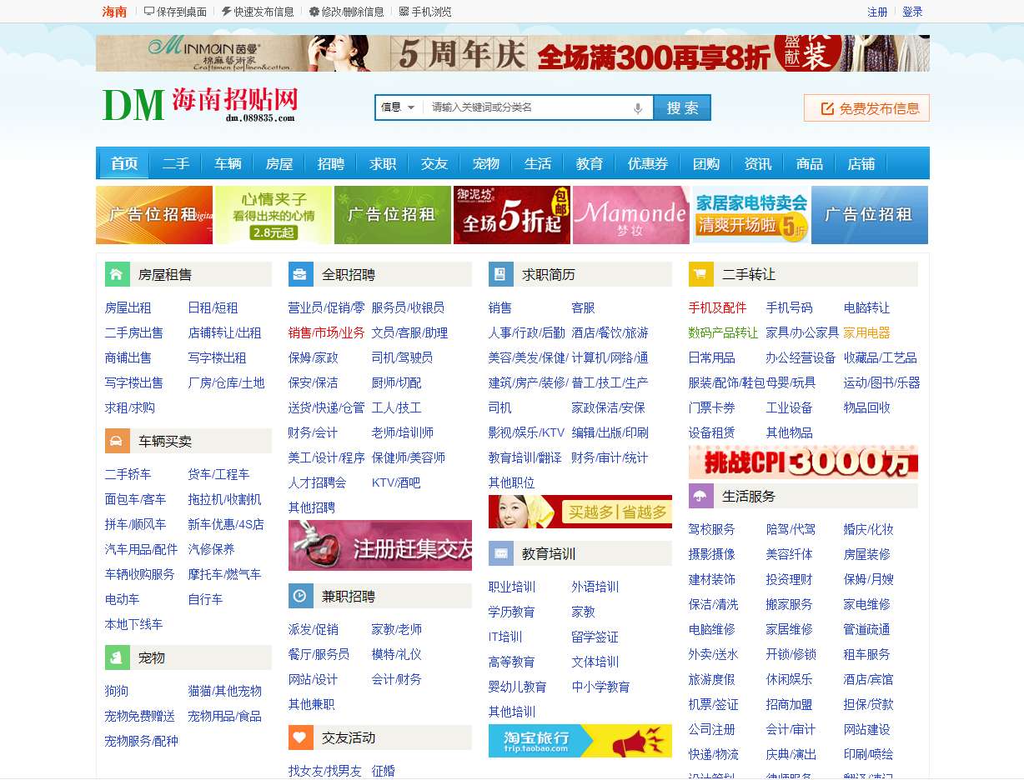Click the 心情夹子 ad thumbnail
The width and height of the screenshot is (1024, 780).
(x=274, y=215)
